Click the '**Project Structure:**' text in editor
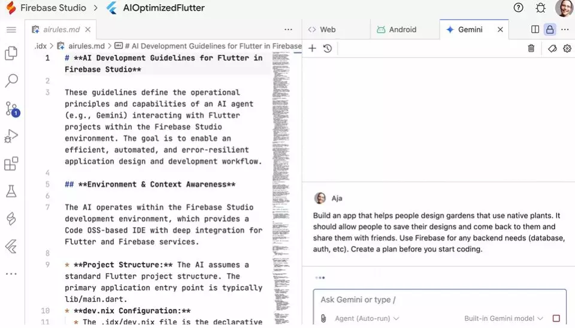The height and width of the screenshot is (328, 575). [x=123, y=265]
